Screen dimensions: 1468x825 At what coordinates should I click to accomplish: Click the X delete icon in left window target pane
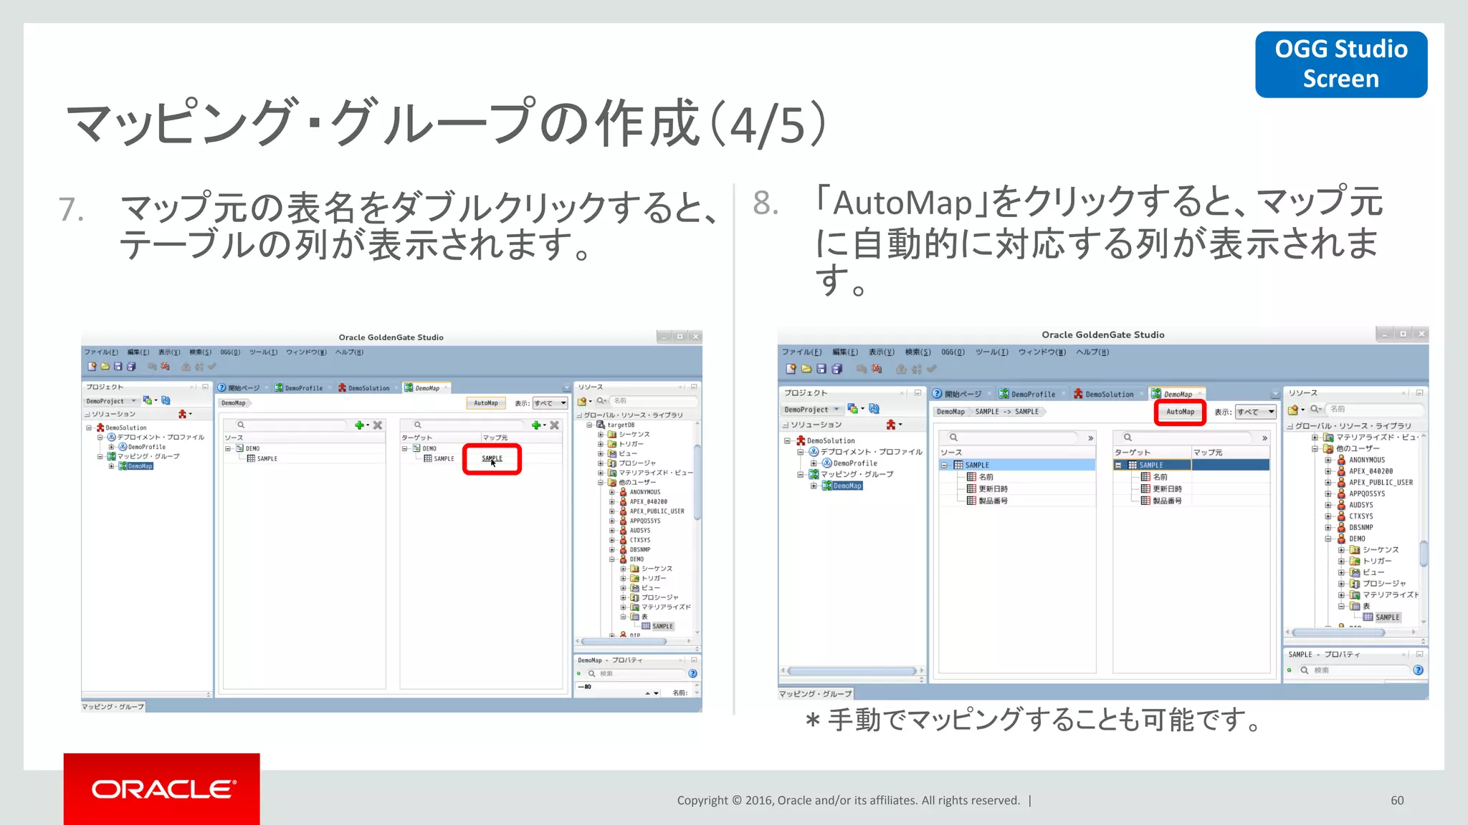coord(554,425)
